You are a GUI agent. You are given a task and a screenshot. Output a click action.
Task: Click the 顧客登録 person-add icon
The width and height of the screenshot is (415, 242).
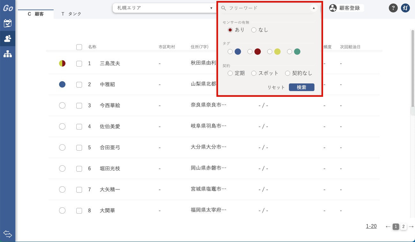[333, 8]
